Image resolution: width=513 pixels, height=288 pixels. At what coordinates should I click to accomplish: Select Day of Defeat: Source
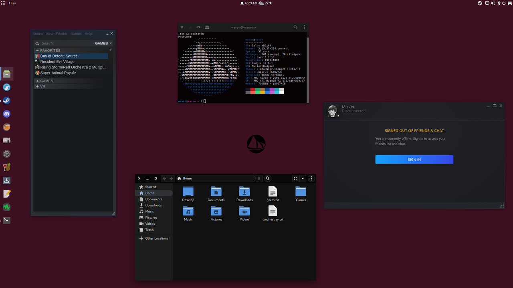(71, 56)
